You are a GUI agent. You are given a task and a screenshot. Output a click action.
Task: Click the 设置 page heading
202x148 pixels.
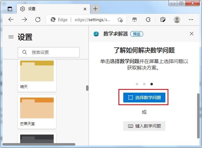point(25,37)
